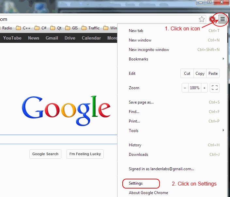The width and height of the screenshot is (230, 197).
Task: Expand the Bookmarks submenu arrow
Action: click(223, 59)
